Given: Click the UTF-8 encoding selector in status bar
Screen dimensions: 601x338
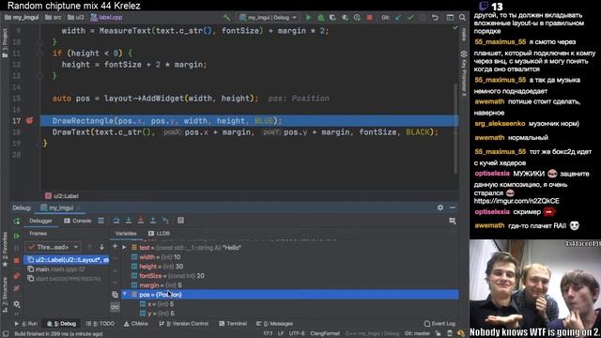Looking at the screenshot, I should pyautogui.click(x=297, y=334).
